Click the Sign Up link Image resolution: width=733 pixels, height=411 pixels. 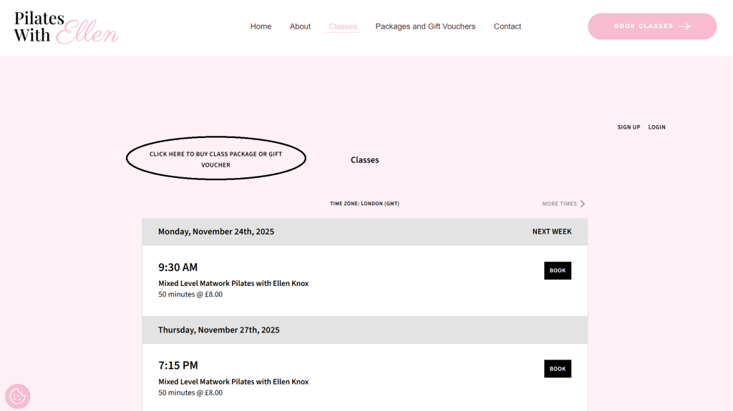(628, 127)
